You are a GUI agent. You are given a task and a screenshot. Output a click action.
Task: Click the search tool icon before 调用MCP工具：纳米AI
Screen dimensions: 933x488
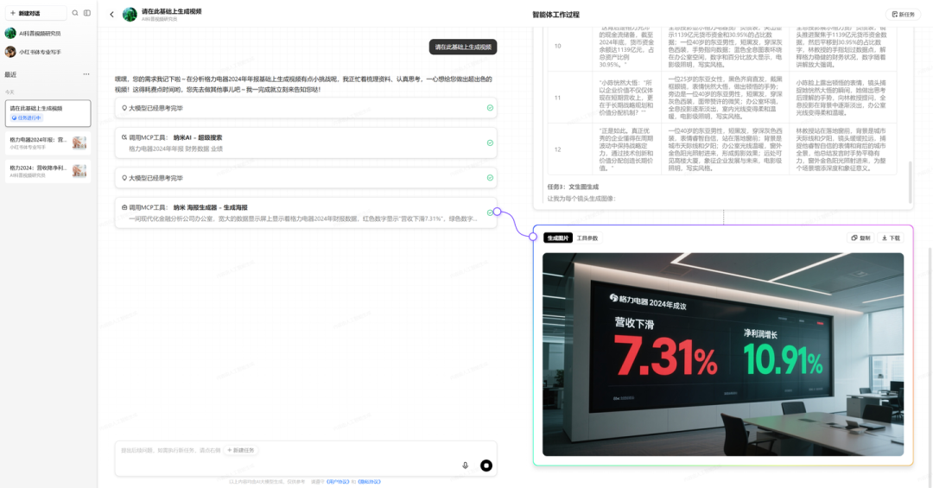tap(124, 137)
